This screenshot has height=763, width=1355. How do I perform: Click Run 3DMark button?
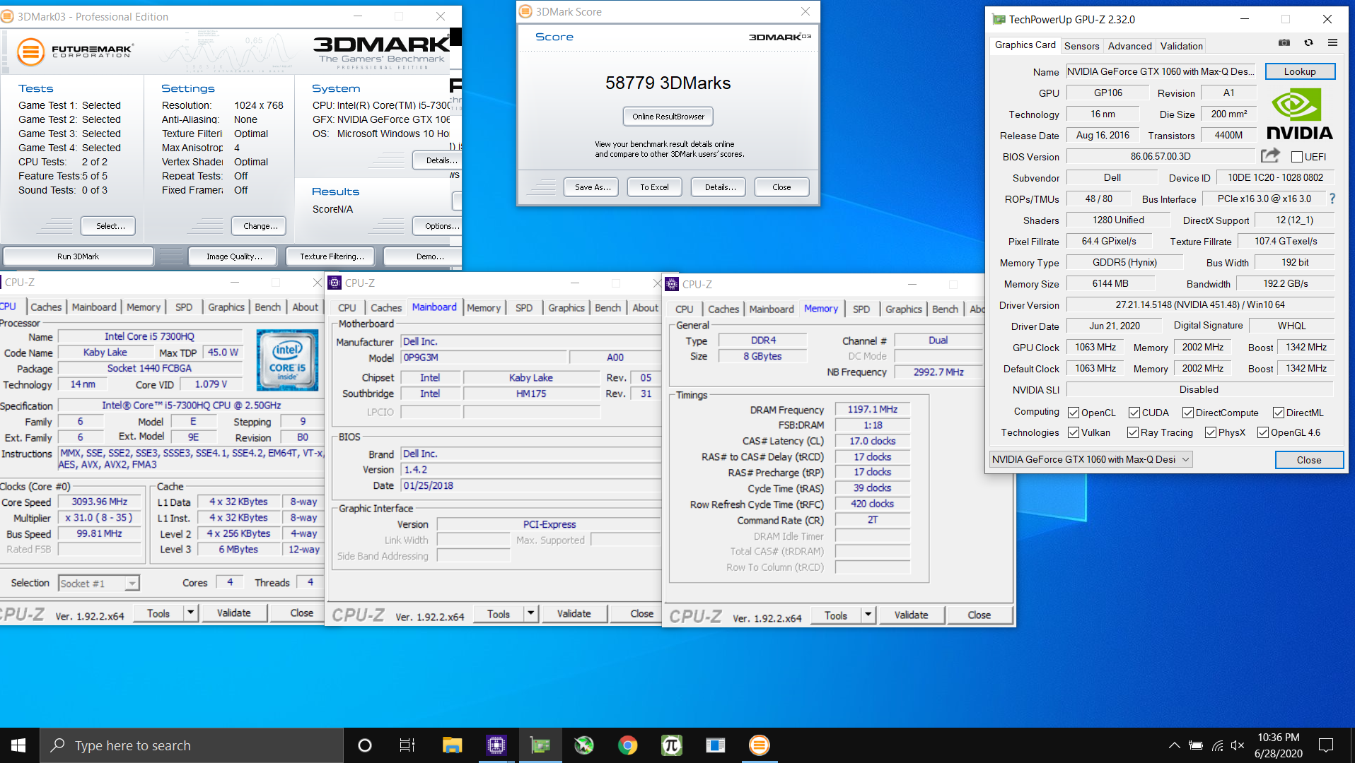click(x=78, y=256)
